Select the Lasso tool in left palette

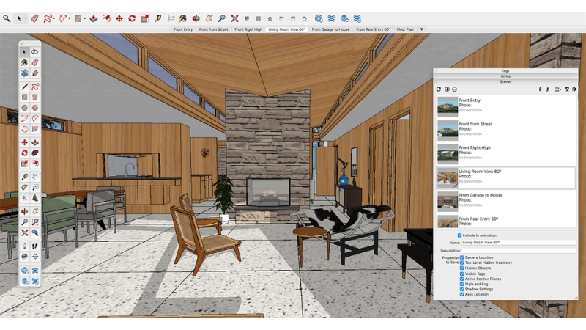point(34,51)
